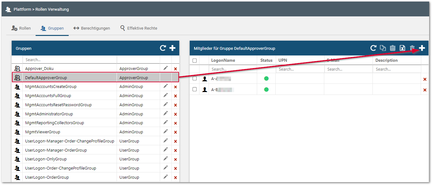This screenshot has height=185, width=432.
Task: Edit the UserLogon-OnlyGroup entry
Action: 165,159
